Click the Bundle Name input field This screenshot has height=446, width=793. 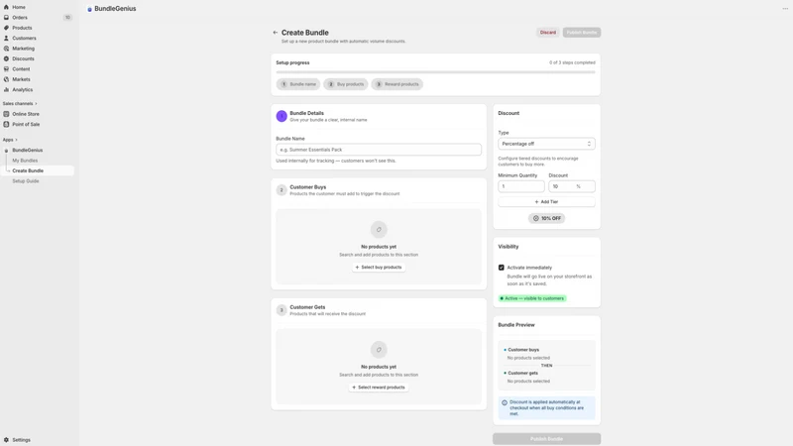[379, 150]
